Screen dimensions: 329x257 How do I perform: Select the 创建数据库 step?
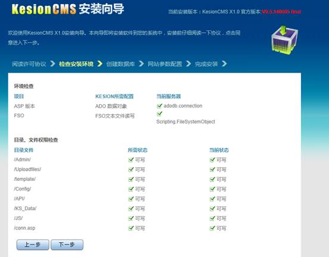tap(120, 64)
